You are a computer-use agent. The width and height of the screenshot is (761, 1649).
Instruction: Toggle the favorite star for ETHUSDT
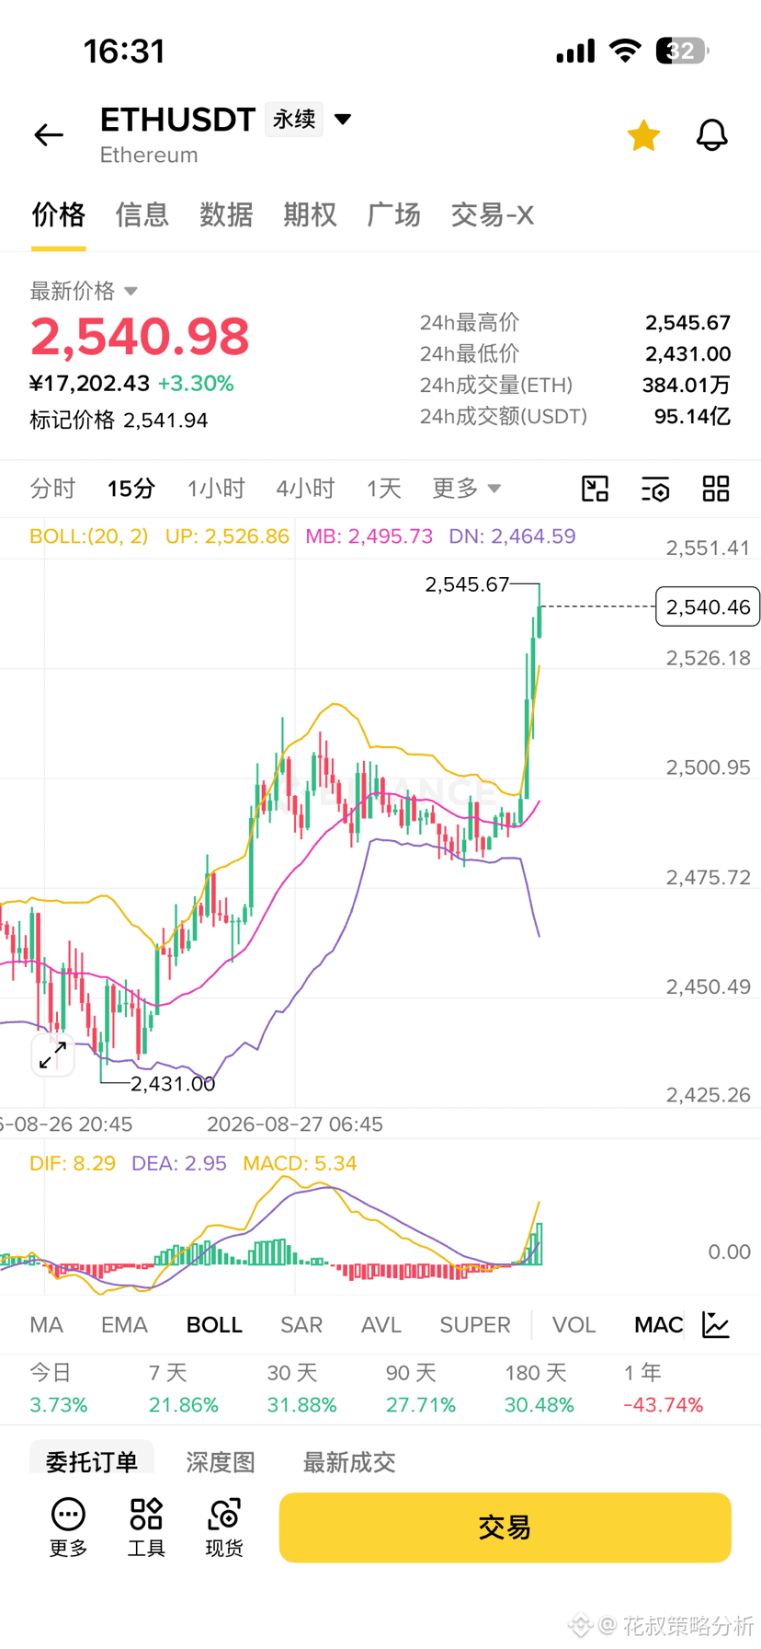coord(643,135)
